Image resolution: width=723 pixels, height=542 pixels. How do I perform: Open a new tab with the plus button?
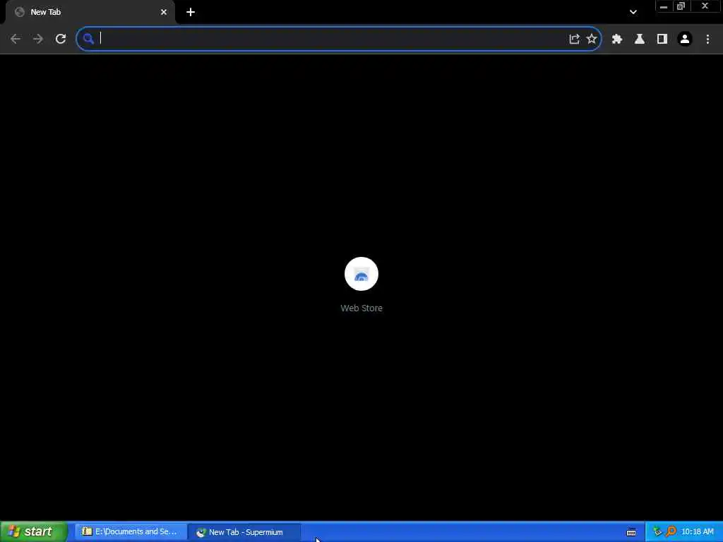coord(191,12)
